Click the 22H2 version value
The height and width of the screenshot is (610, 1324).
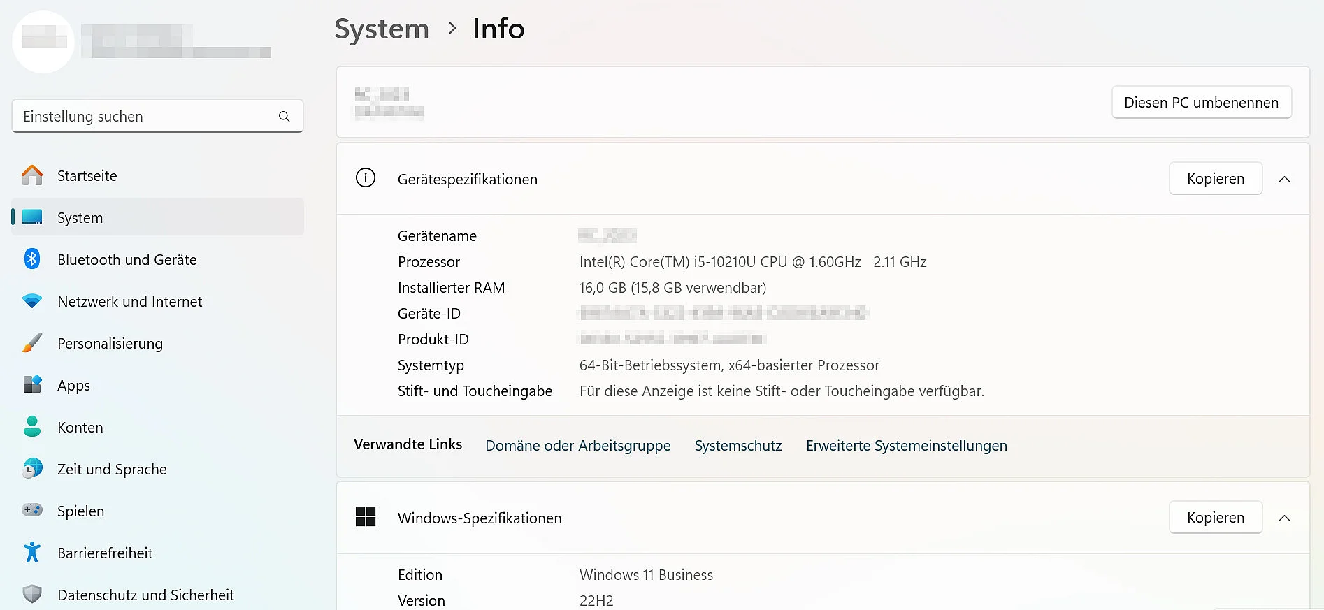pyautogui.click(x=596, y=601)
